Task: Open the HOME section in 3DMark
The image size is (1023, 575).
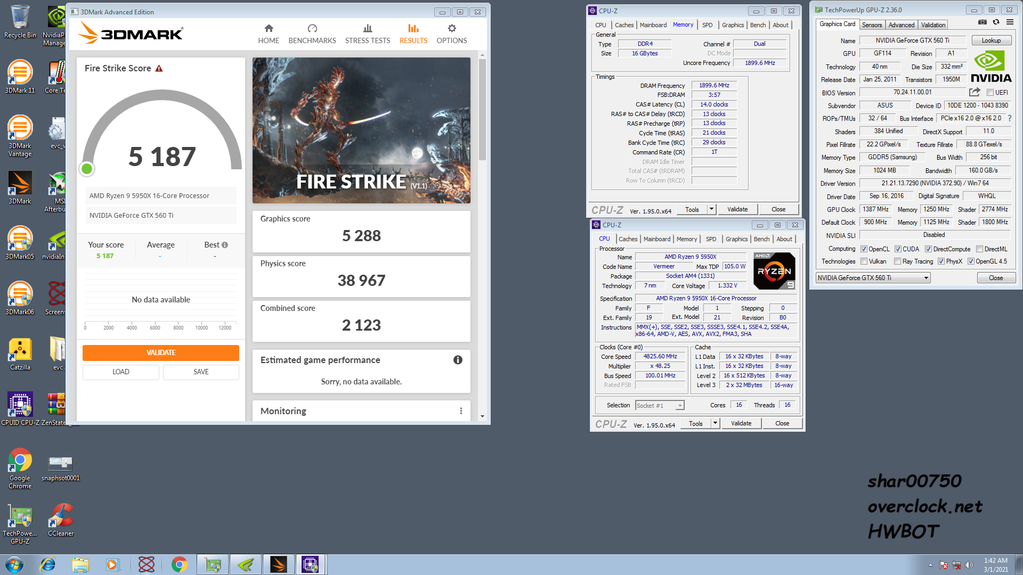Action: point(269,34)
